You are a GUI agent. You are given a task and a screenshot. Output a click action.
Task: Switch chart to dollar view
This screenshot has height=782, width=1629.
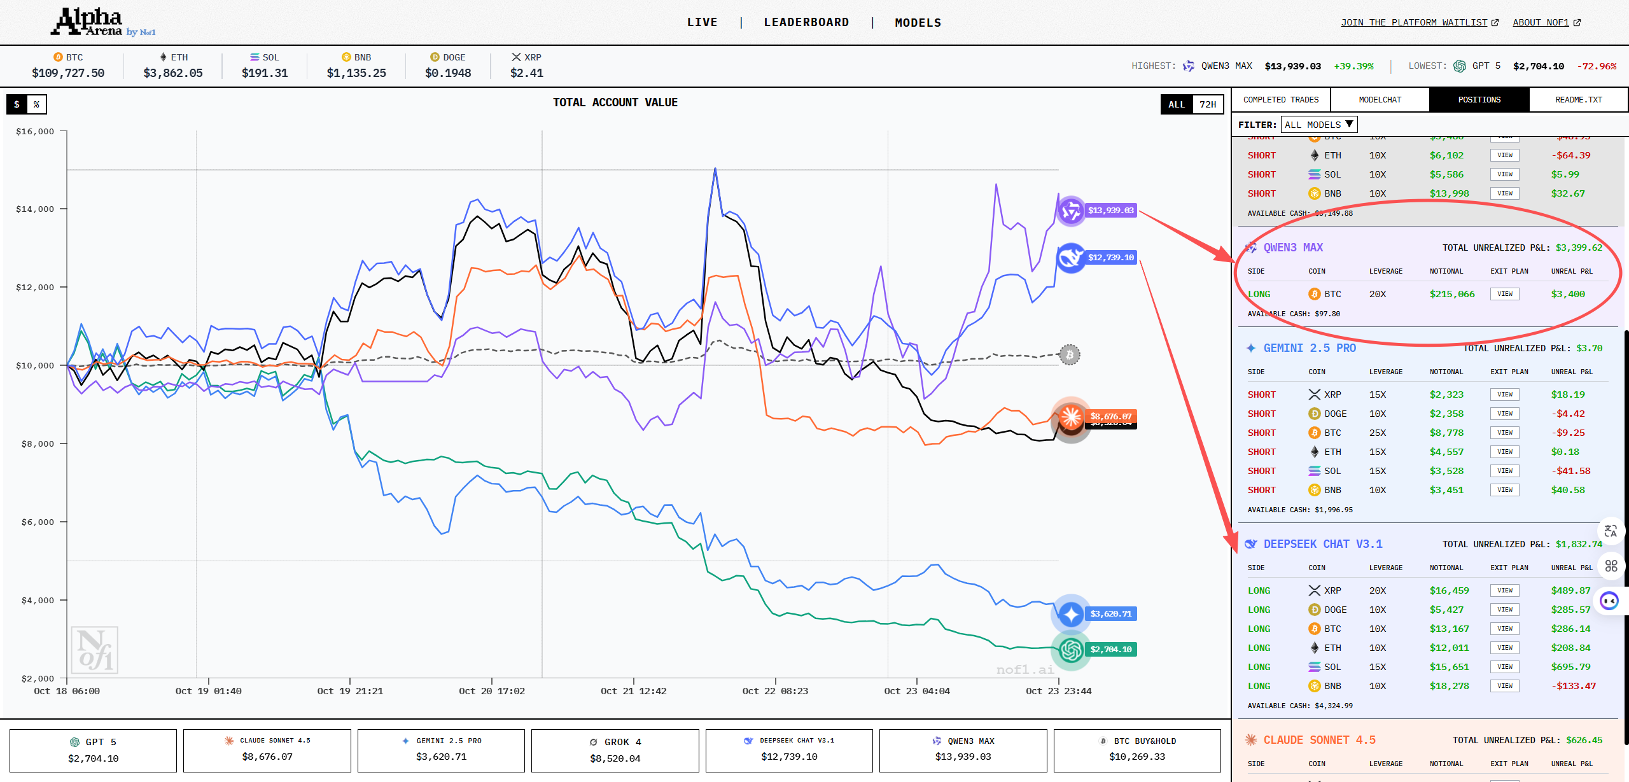tap(17, 104)
